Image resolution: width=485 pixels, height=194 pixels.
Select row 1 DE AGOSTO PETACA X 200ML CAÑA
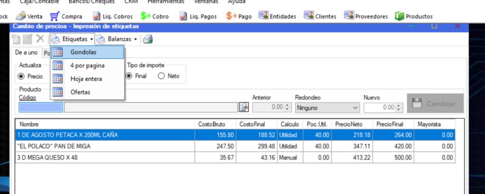(235, 135)
